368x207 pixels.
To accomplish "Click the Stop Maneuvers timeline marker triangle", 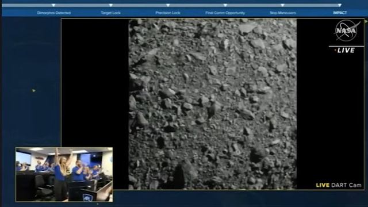I will [282, 5].
